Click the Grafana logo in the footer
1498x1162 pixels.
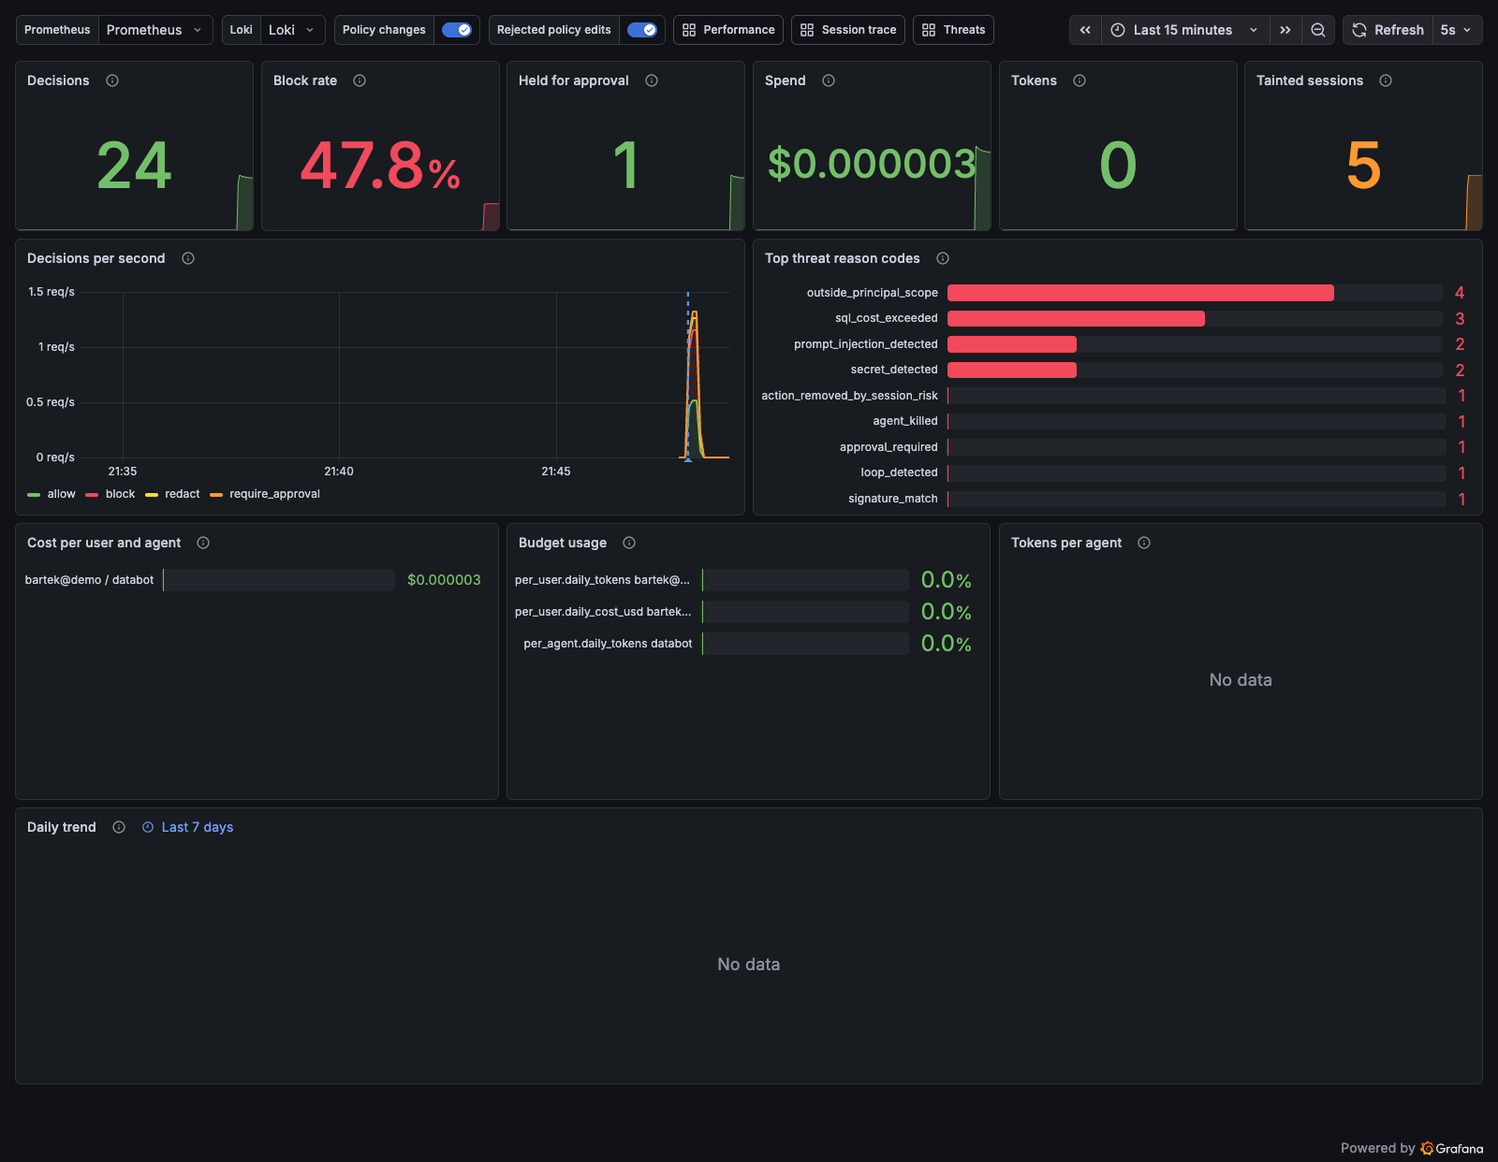pos(1451,1148)
